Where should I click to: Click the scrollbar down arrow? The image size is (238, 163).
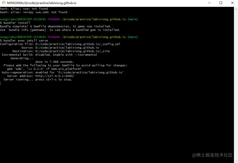(x=236, y=161)
